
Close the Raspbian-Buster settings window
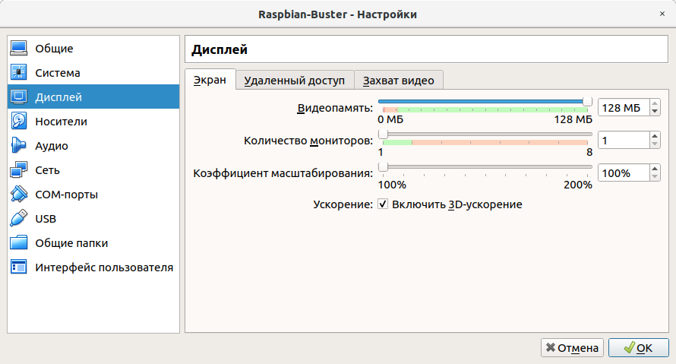[x=662, y=14]
